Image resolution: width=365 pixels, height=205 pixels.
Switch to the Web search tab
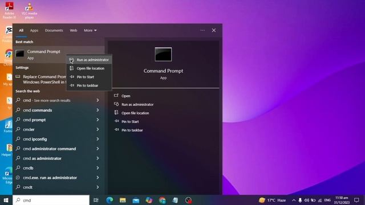[x=74, y=30]
